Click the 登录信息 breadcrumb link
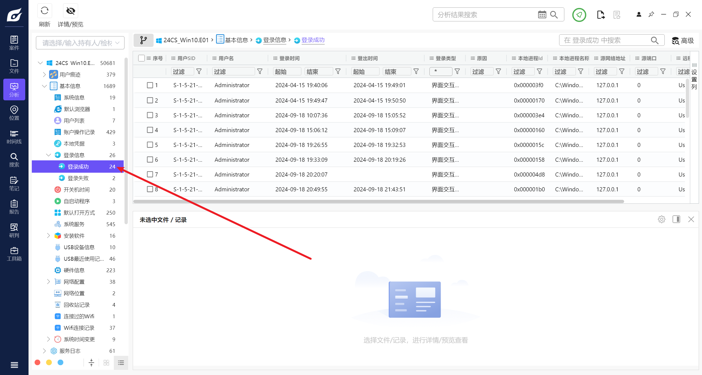Viewport: 702px width, 375px height. (x=274, y=40)
